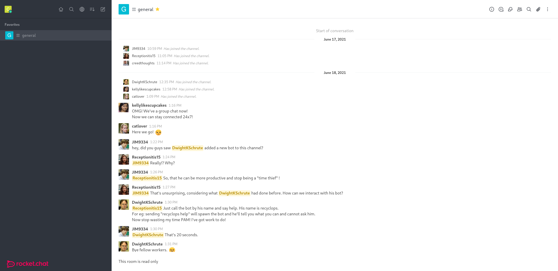Open the Home icon in sidebar
The width and height of the screenshot is (558, 271).
coord(61,9)
